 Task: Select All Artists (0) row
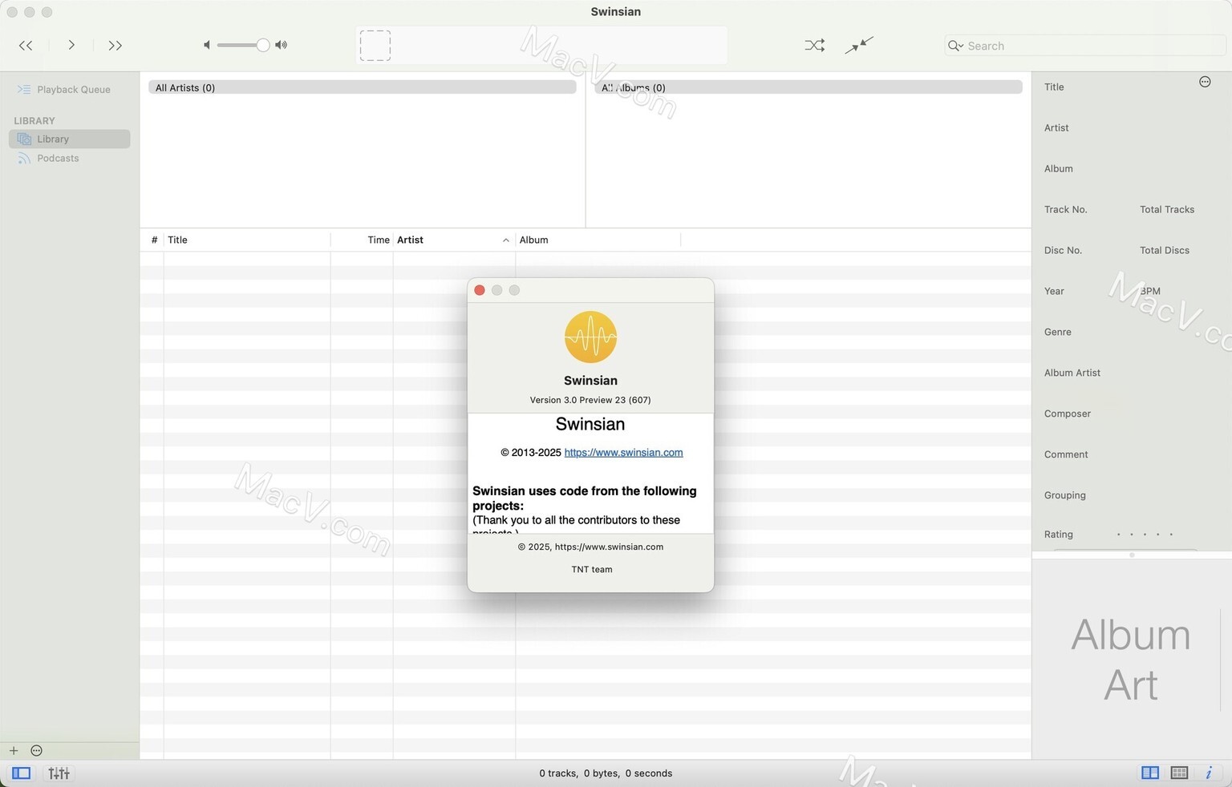pos(362,87)
